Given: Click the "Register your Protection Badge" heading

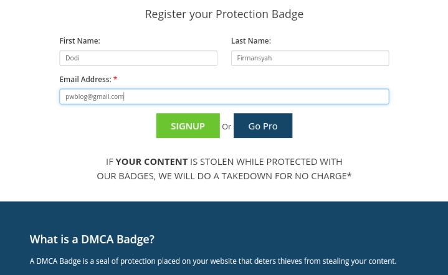Looking at the screenshot, I should coord(224,14).
